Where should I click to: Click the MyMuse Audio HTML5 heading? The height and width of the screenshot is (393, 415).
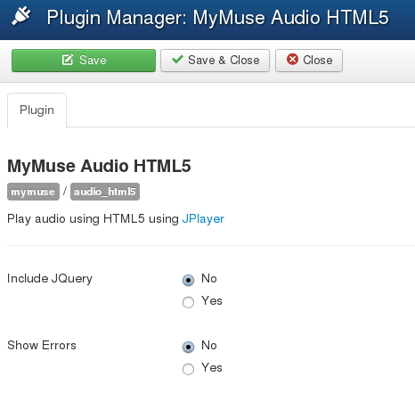point(99,166)
